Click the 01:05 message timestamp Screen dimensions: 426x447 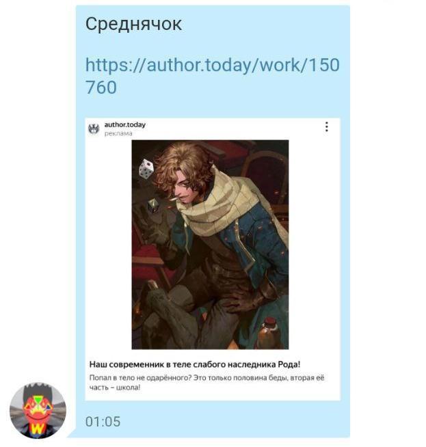pyautogui.click(x=103, y=421)
